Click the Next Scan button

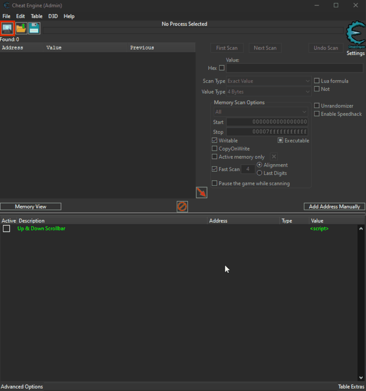point(265,48)
